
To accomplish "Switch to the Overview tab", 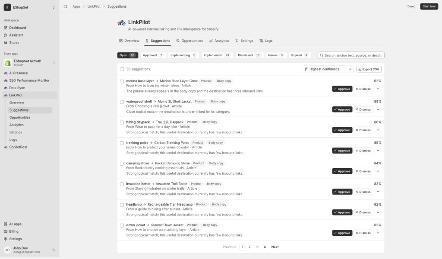I will point(129,41).
